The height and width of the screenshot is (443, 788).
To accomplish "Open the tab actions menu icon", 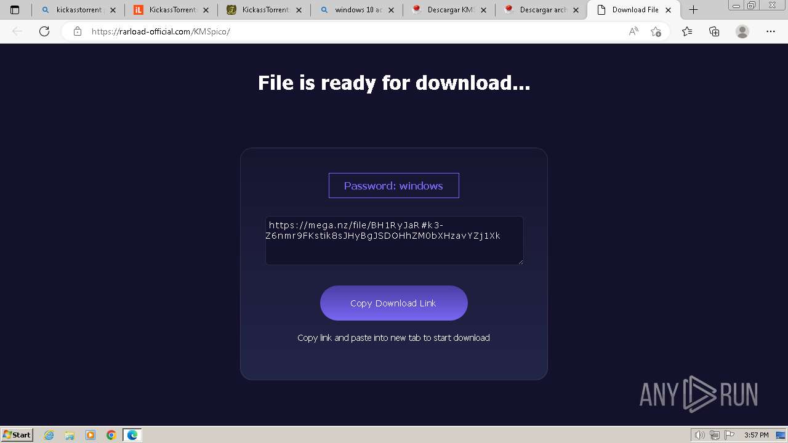I will (x=15, y=10).
